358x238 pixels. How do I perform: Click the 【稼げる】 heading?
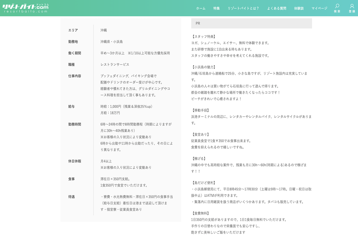pos(199,158)
